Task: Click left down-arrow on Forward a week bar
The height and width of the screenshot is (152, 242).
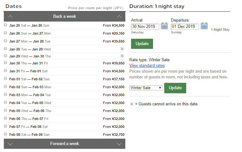Action: [10, 144]
